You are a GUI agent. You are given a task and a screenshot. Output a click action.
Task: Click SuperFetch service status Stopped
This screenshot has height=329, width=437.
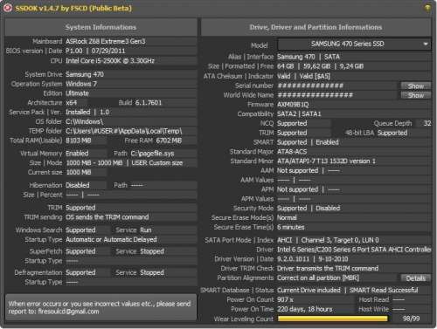tap(152, 251)
